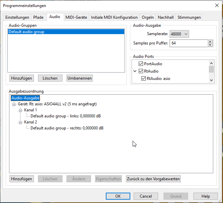Select Default audio group - links entry
The height and width of the screenshot is (203, 223).
tap(65, 116)
